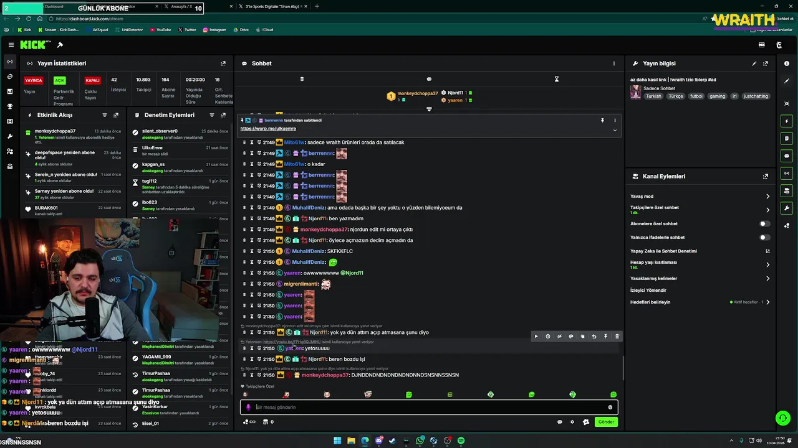Click the gavel moderation icon beside Kick logo
The image size is (798, 448).
[60, 45]
